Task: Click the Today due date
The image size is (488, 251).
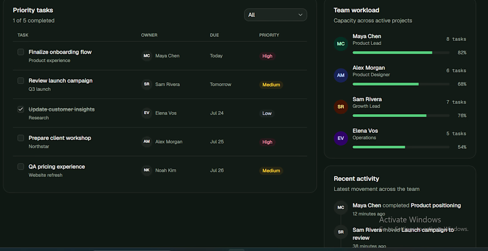Action: tap(216, 56)
